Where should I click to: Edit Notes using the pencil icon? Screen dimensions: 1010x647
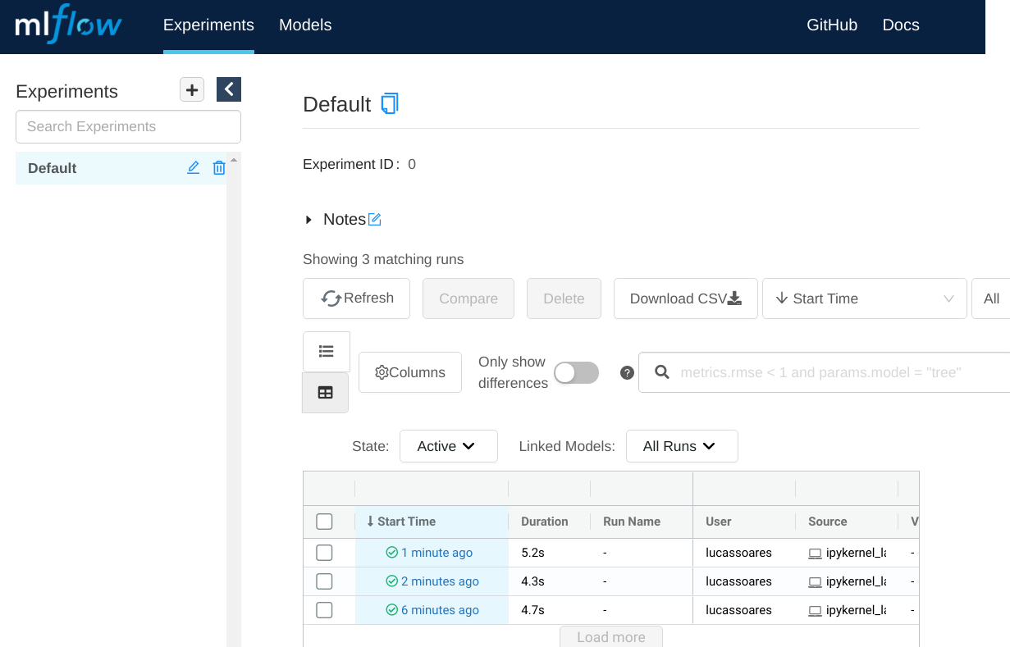[x=375, y=220]
